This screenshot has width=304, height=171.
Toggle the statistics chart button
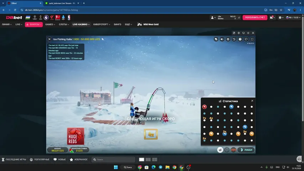[x=220, y=150]
